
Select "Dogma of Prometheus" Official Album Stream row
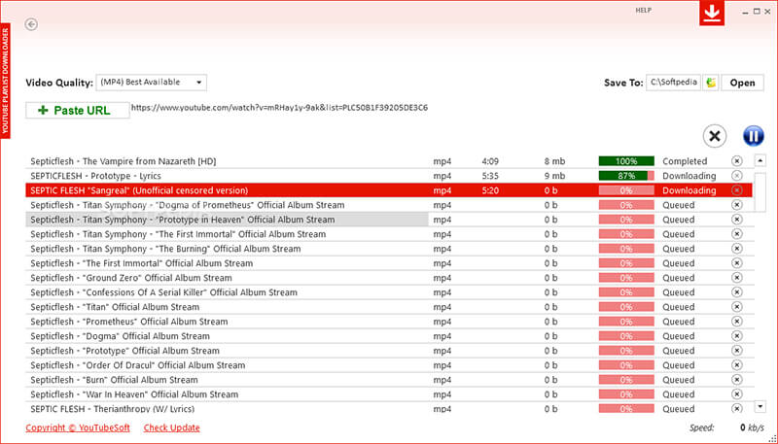(389, 205)
